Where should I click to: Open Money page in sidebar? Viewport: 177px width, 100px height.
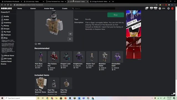click(5, 26)
